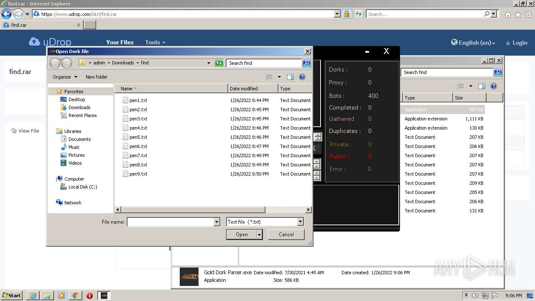535x301 pixels.
Task: Click the uDrop logo
Action: (50, 42)
